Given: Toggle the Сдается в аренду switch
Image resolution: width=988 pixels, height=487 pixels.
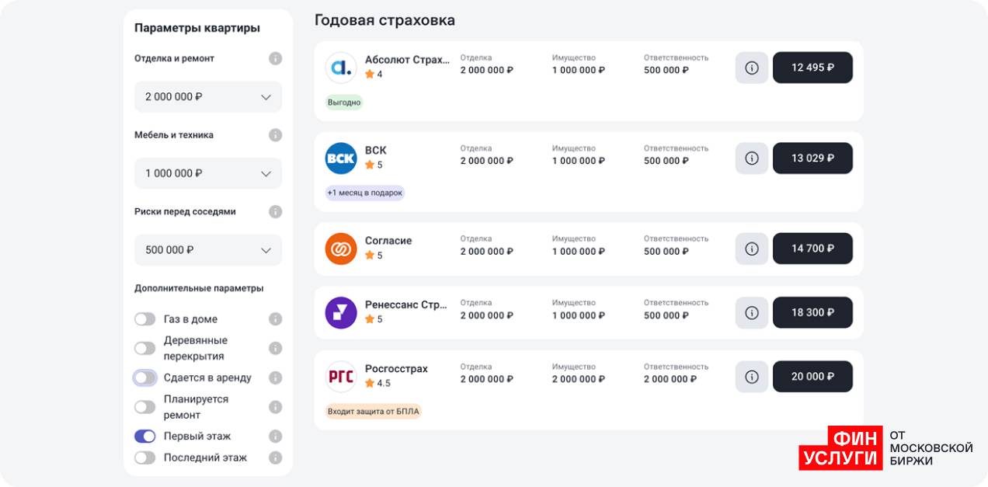Looking at the screenshot, I should (x=145, y=378).
